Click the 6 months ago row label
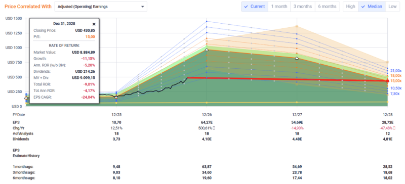Image resolution: width=405 pixels, height=184 pixels. 24,178
